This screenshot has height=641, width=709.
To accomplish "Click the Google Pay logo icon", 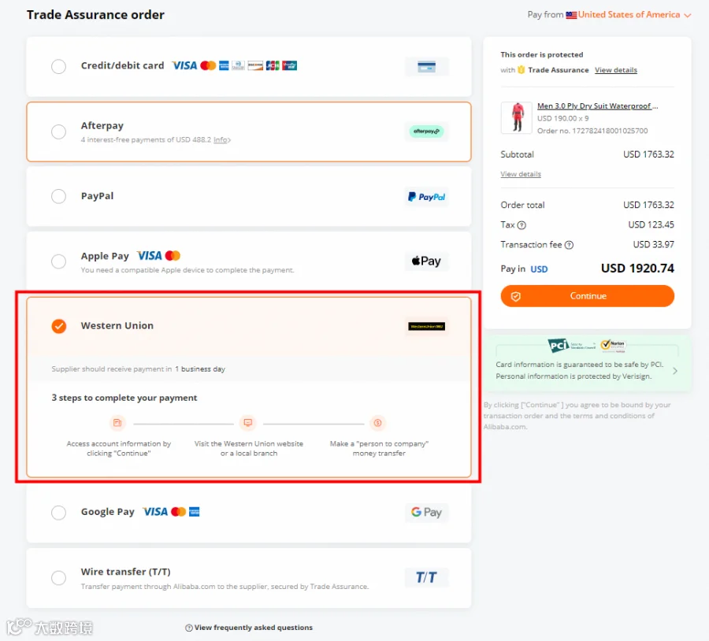I will 426,512.
